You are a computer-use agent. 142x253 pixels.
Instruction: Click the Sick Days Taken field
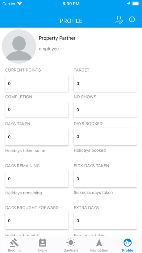[x=105, y=179]
